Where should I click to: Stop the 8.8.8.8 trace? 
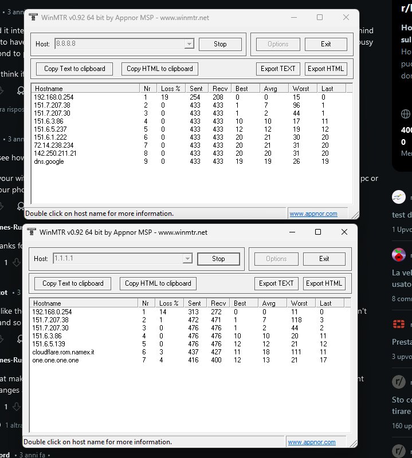point(220,44)
